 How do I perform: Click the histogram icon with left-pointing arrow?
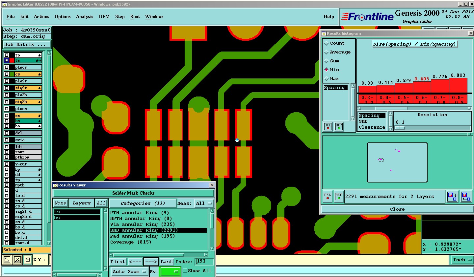(466, 196)
